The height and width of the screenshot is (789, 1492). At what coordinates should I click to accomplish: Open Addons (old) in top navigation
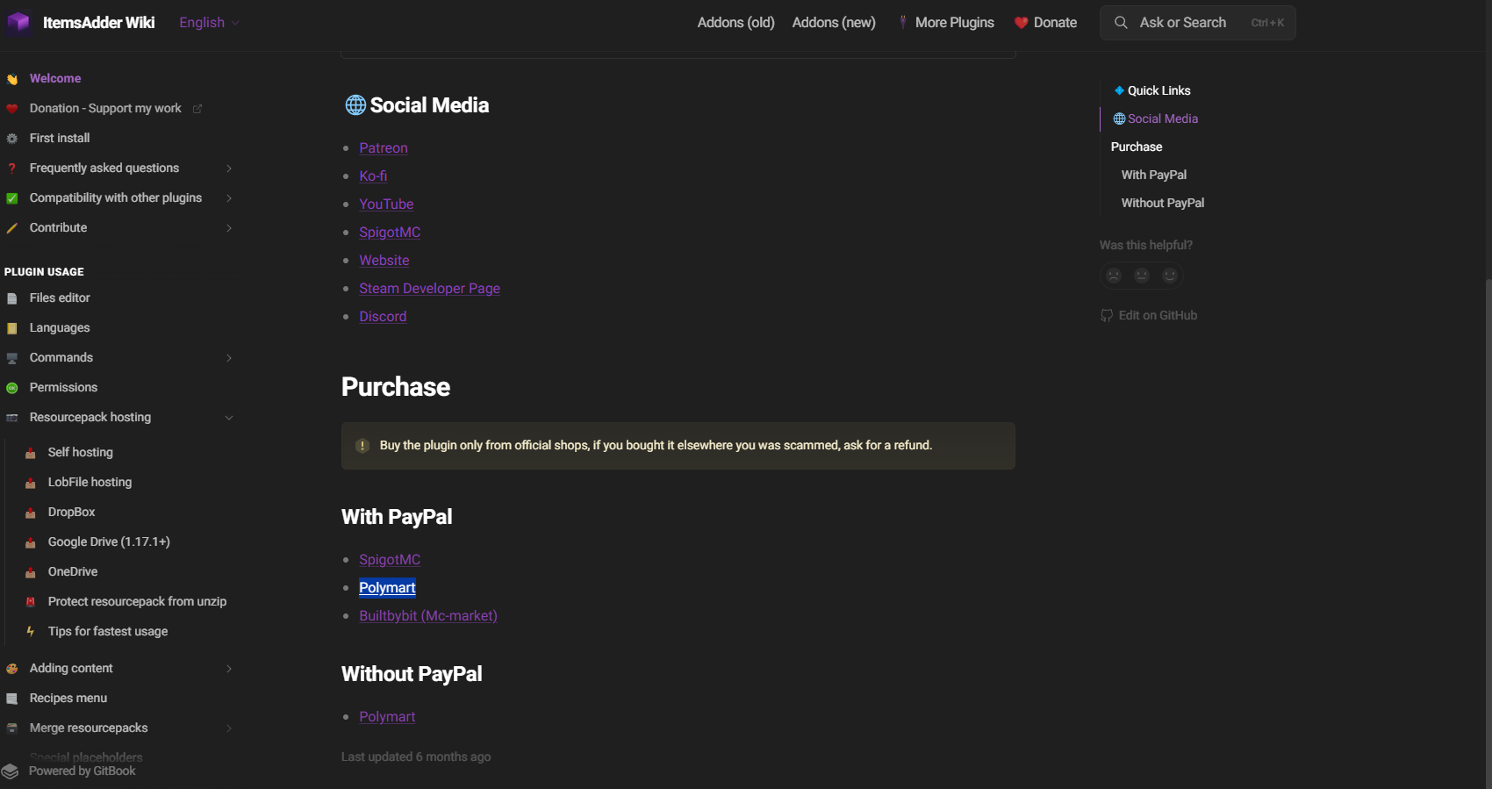[735, 23]
